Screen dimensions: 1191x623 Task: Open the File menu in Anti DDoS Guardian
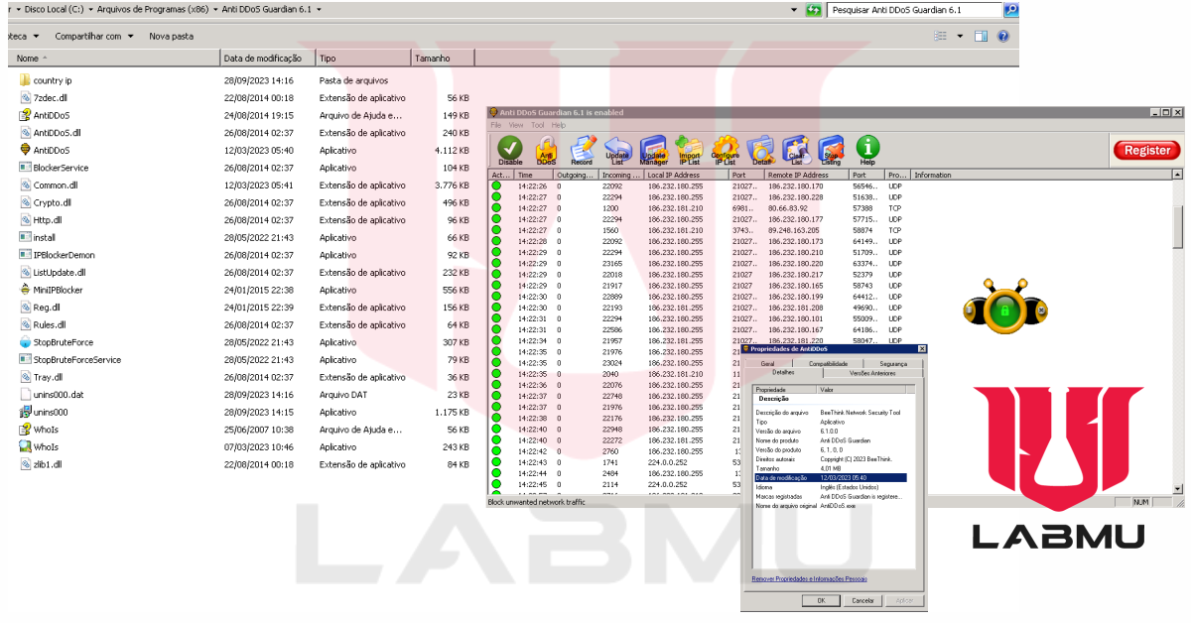pos(495,125)
